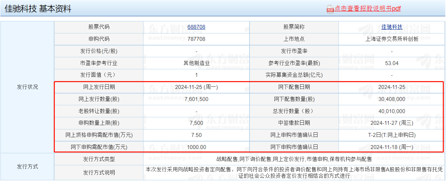446x181 pixels.
Task: Click the 老股转让数量(股) label
Action: tap(99, 111)
